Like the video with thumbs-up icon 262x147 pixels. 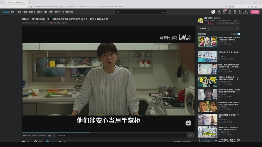[24, 141]
